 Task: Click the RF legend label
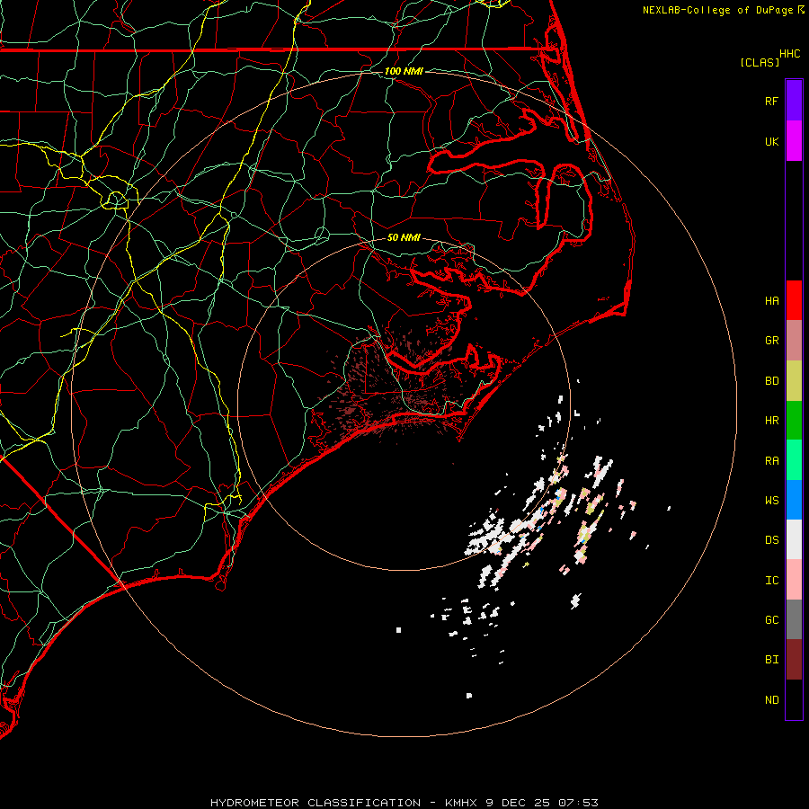click(x=771, y=101)
